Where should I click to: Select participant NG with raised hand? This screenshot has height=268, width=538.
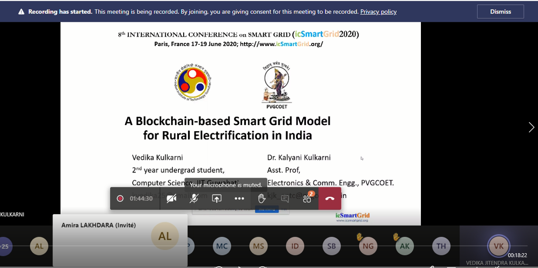[368, 246]
